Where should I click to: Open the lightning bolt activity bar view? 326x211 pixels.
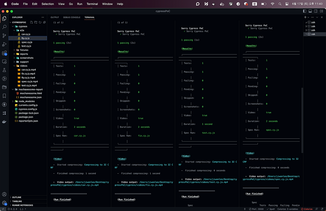point(4,104)
